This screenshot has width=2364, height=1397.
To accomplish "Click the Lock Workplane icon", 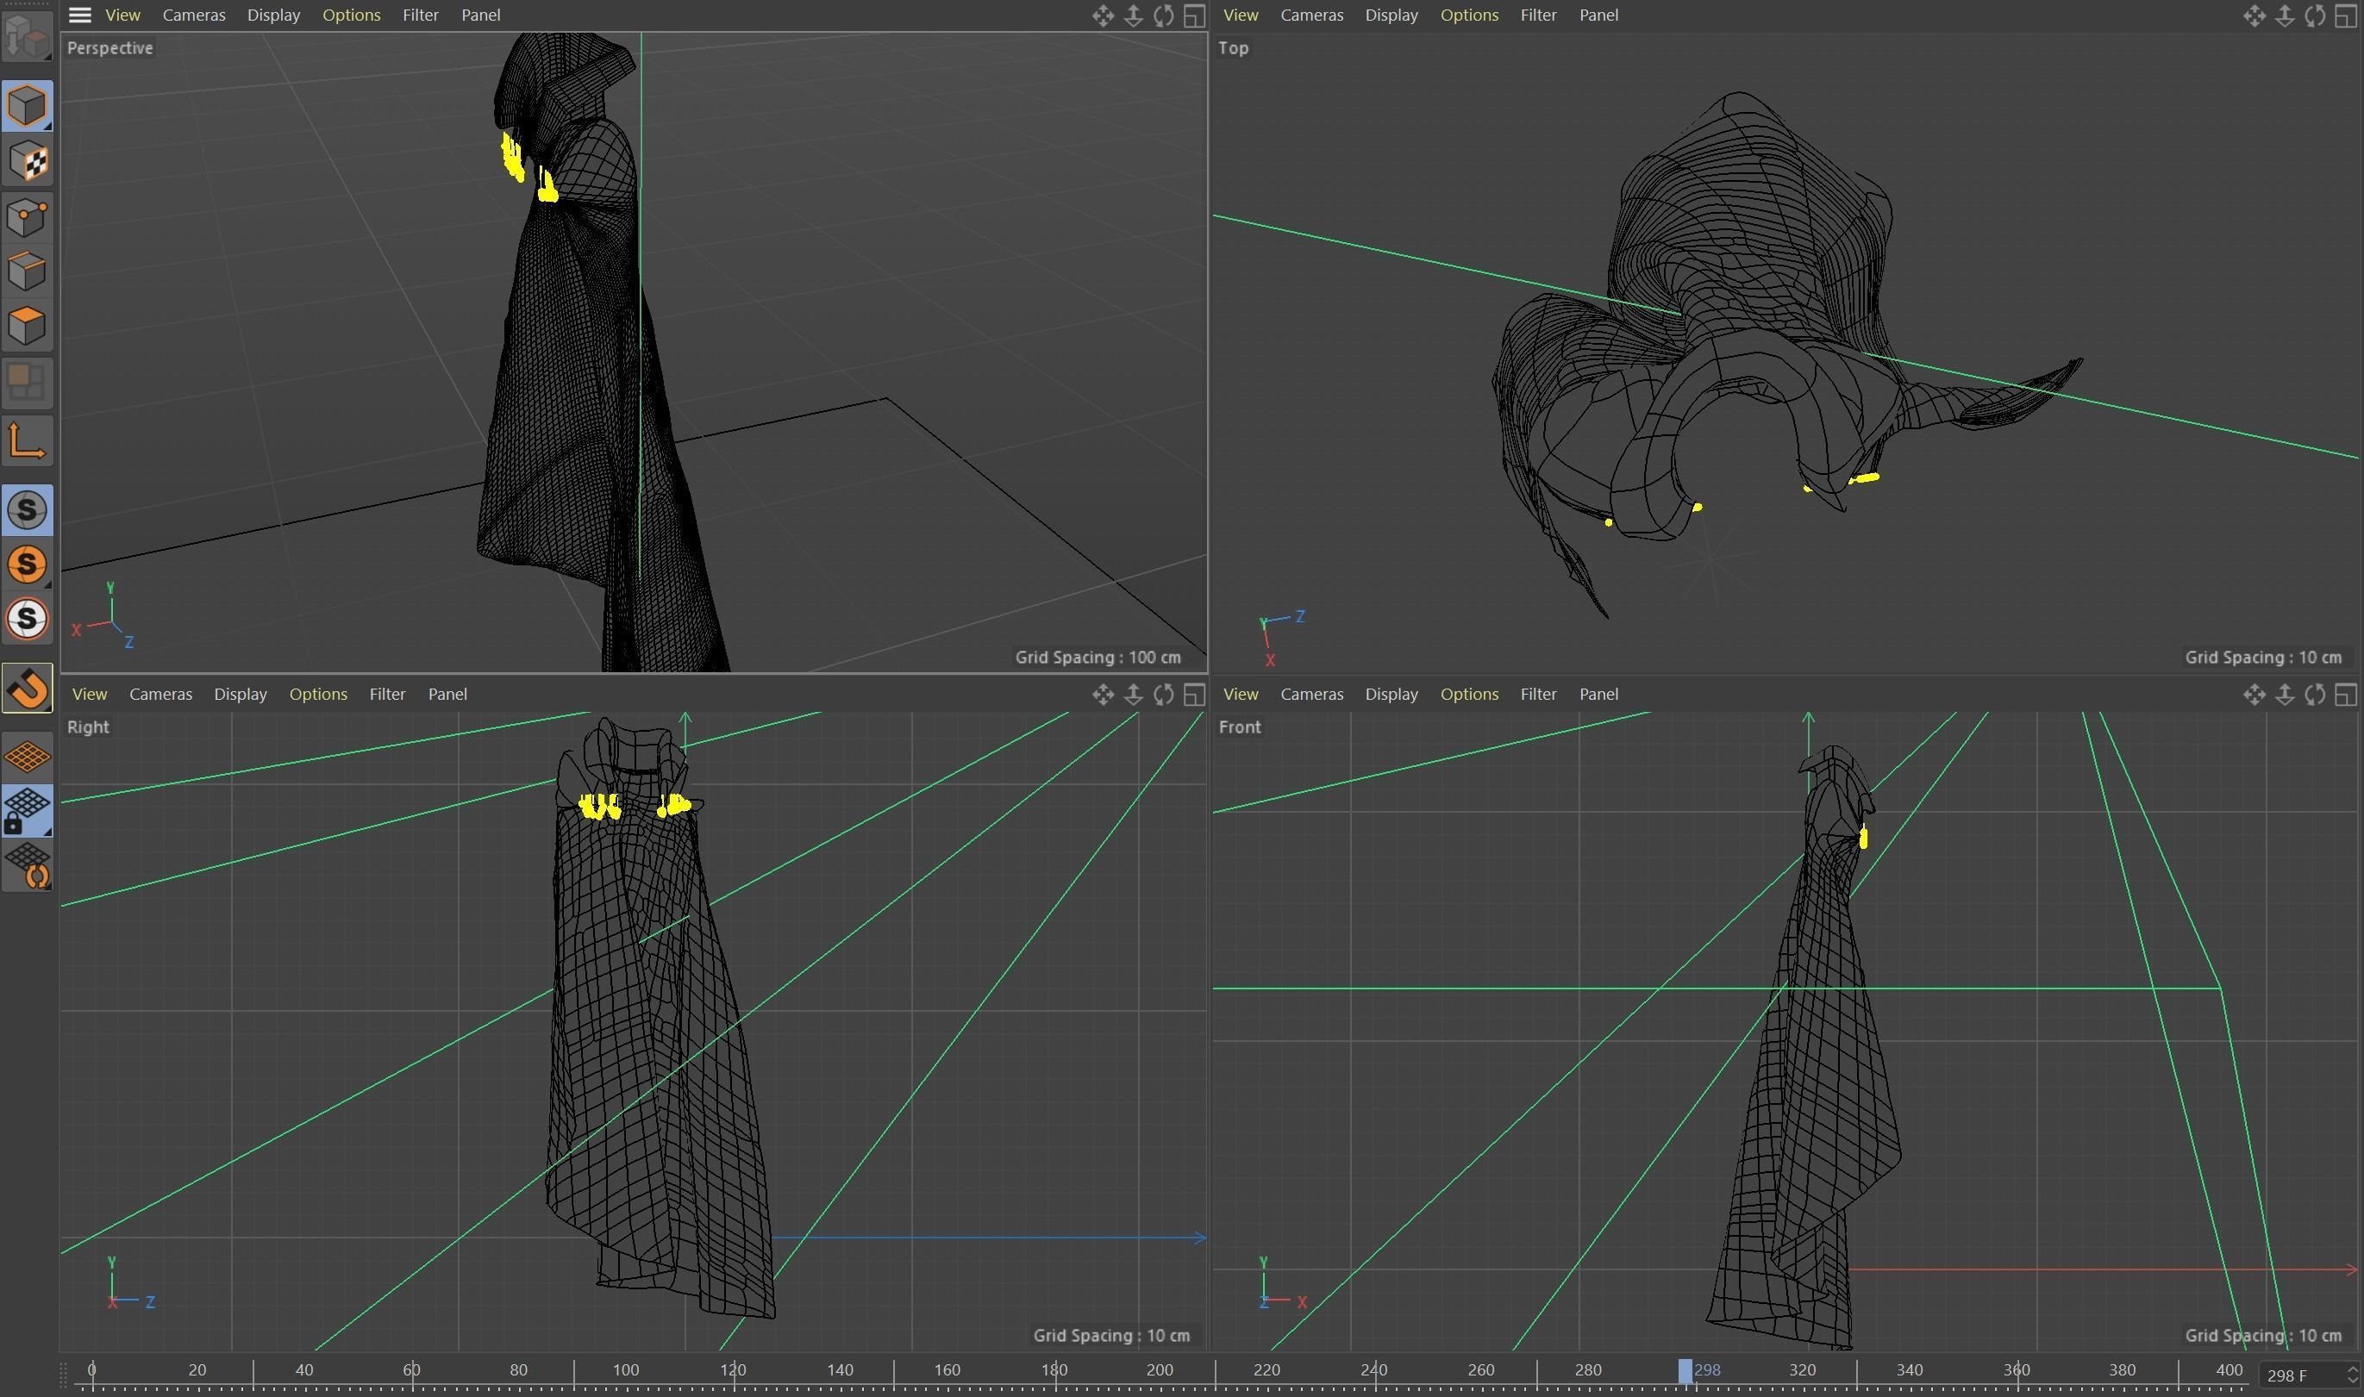I will pyautogui.click(x=27, y=809).
